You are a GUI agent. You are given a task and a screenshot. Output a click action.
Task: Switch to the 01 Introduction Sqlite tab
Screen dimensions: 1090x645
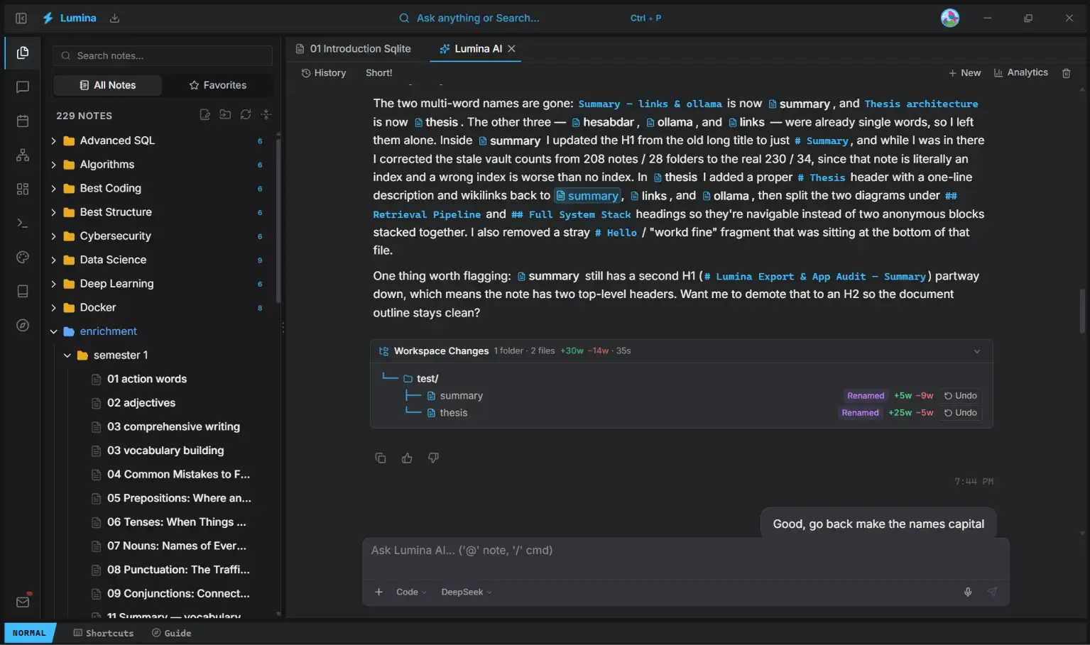point(354,49)
